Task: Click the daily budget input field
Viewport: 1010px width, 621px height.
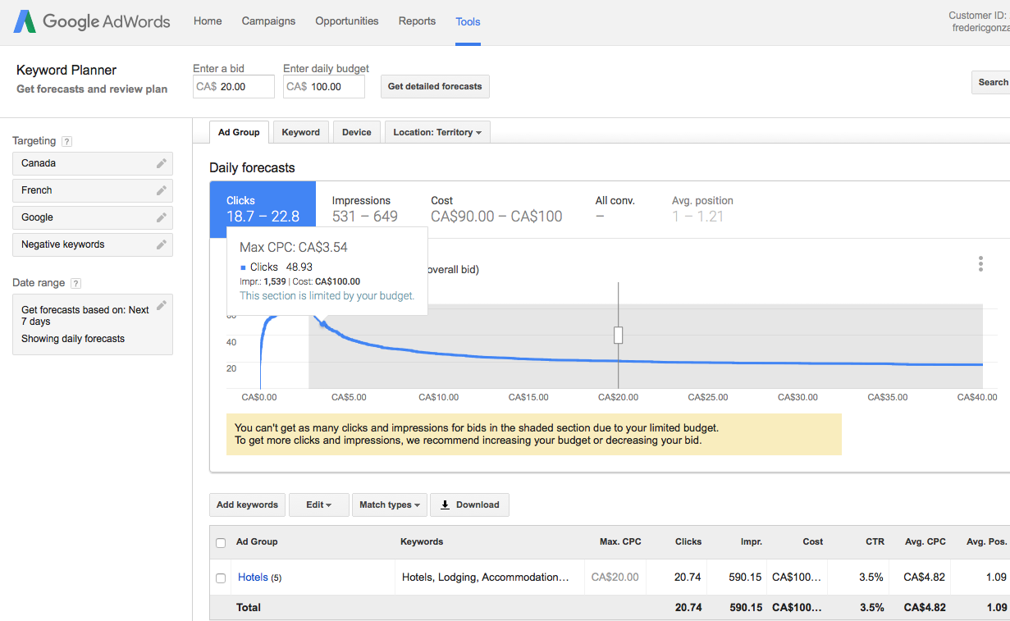Action: pyautogui.click(x=324, y=87)
